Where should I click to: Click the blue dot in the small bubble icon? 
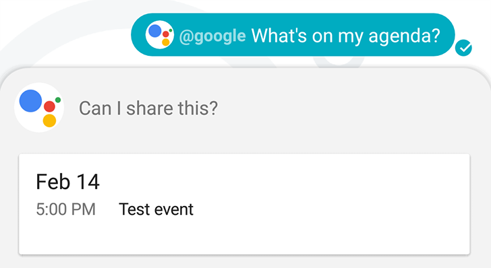154,31
